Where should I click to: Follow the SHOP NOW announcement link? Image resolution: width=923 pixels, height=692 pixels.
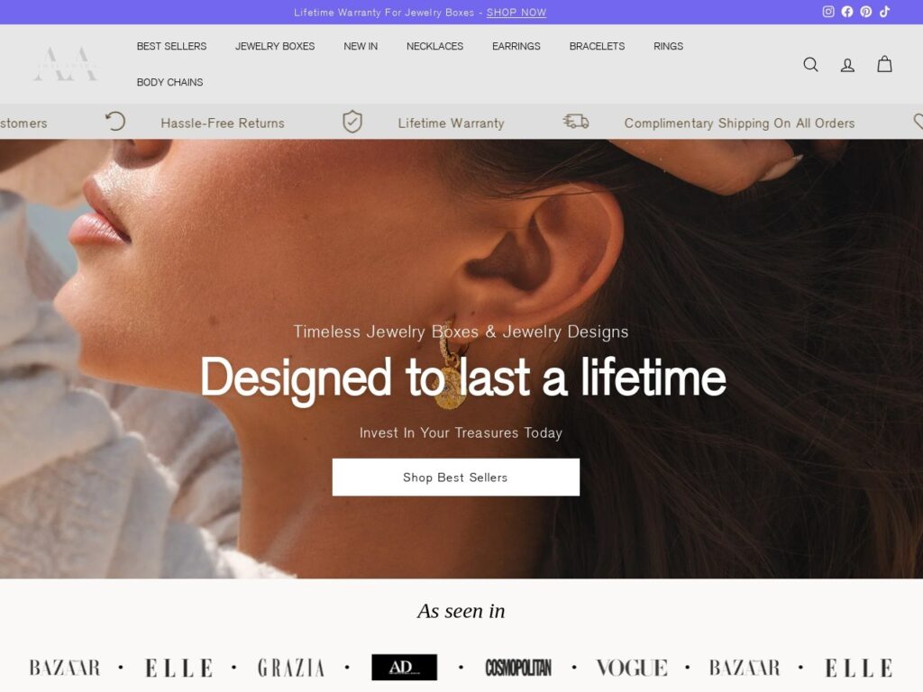[x=516, y=13]
